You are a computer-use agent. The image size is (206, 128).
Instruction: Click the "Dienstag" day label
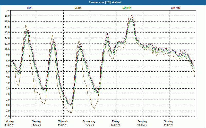point(36,121)
